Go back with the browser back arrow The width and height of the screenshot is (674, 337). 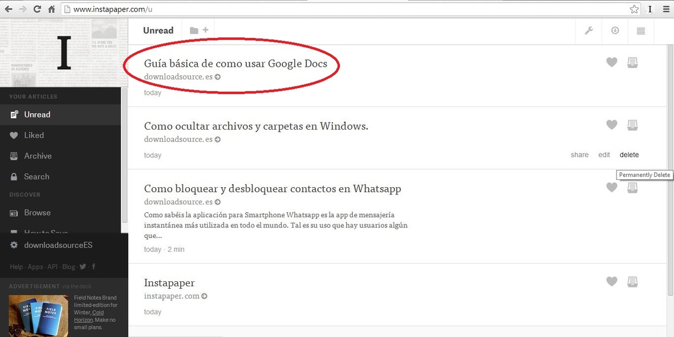8,9
